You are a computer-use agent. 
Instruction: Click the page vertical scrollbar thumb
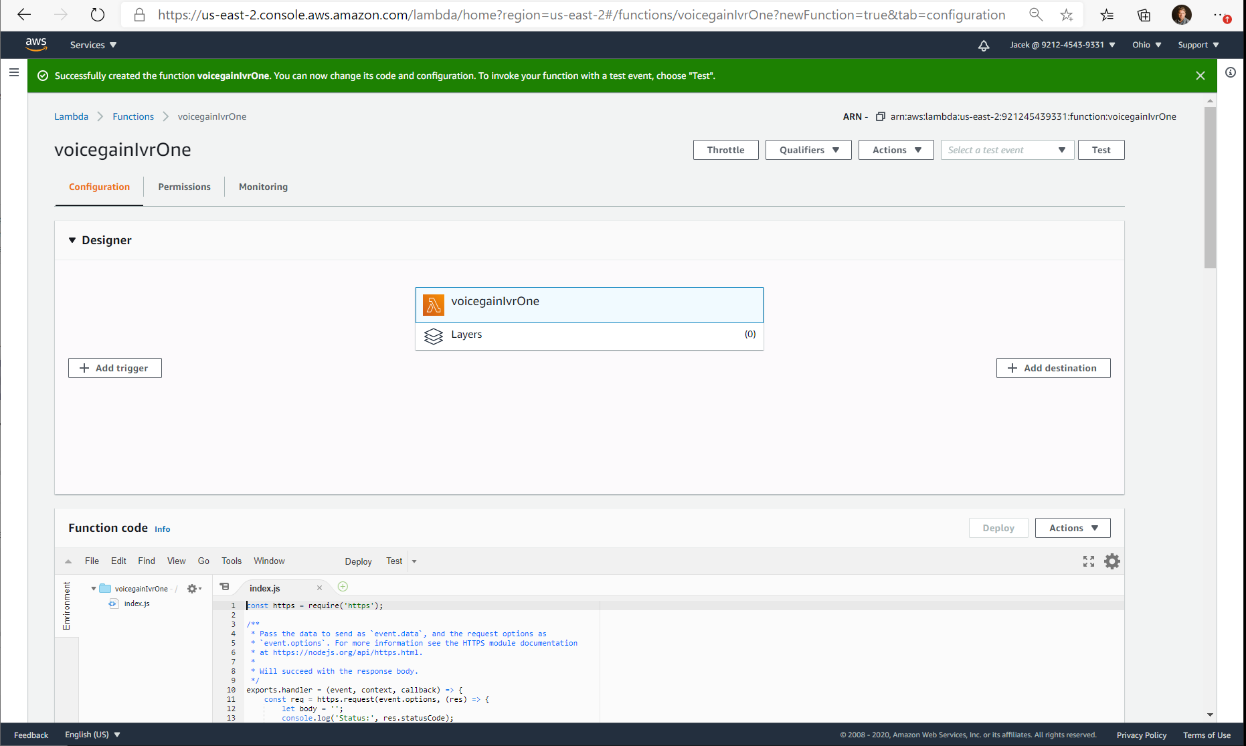click(x=1210, y=187)
